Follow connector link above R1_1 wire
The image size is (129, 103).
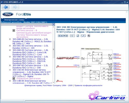point(76,57)
